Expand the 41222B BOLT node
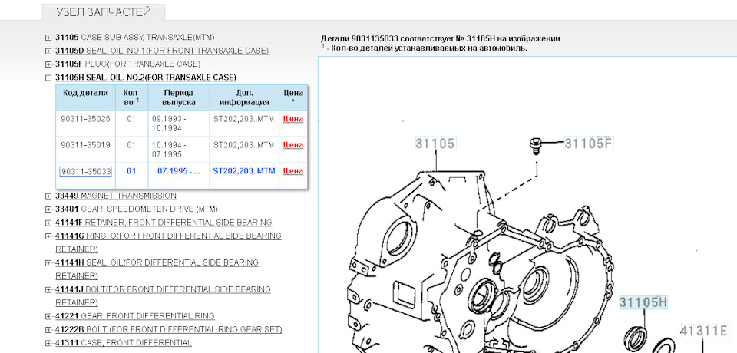The image size is (737, 353). tap(48, 329)
